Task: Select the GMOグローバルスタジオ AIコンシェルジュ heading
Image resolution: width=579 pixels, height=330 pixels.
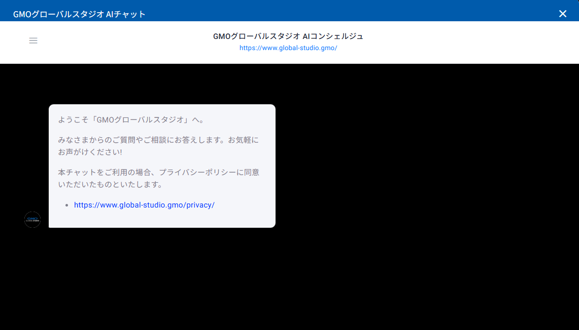Action: point(288,36)
